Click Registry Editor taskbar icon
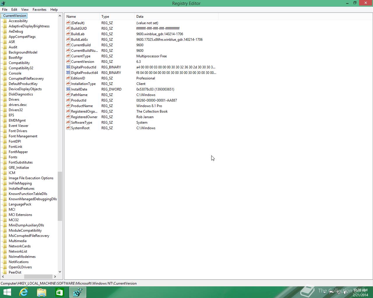Image resolution: width=373 pixels, height=298 pixels. [x=78, y=292]
